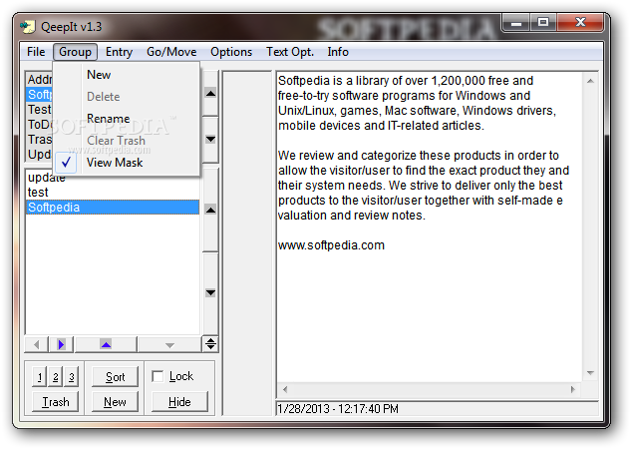Screen dimensions: 631x449
Task: Click the grey left arrow button
Action: pos(37,344)
